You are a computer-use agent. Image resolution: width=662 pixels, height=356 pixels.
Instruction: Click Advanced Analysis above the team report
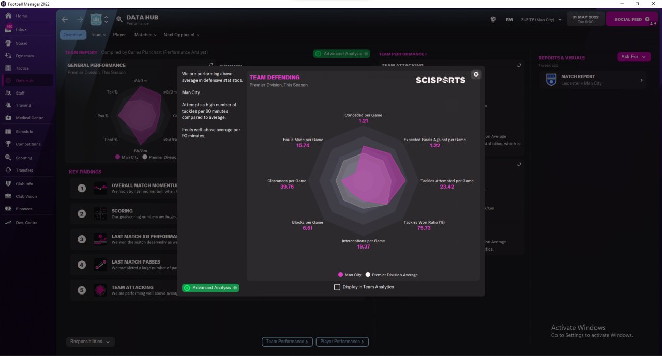[341, 54]
